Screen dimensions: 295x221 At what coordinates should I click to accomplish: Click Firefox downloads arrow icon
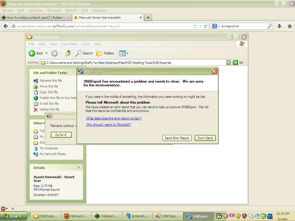(x=279, y=26)
